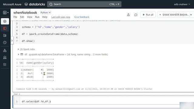Click the Create new plus icon
194x109 pixels.
pyautogui.click(x=5, y=21)
